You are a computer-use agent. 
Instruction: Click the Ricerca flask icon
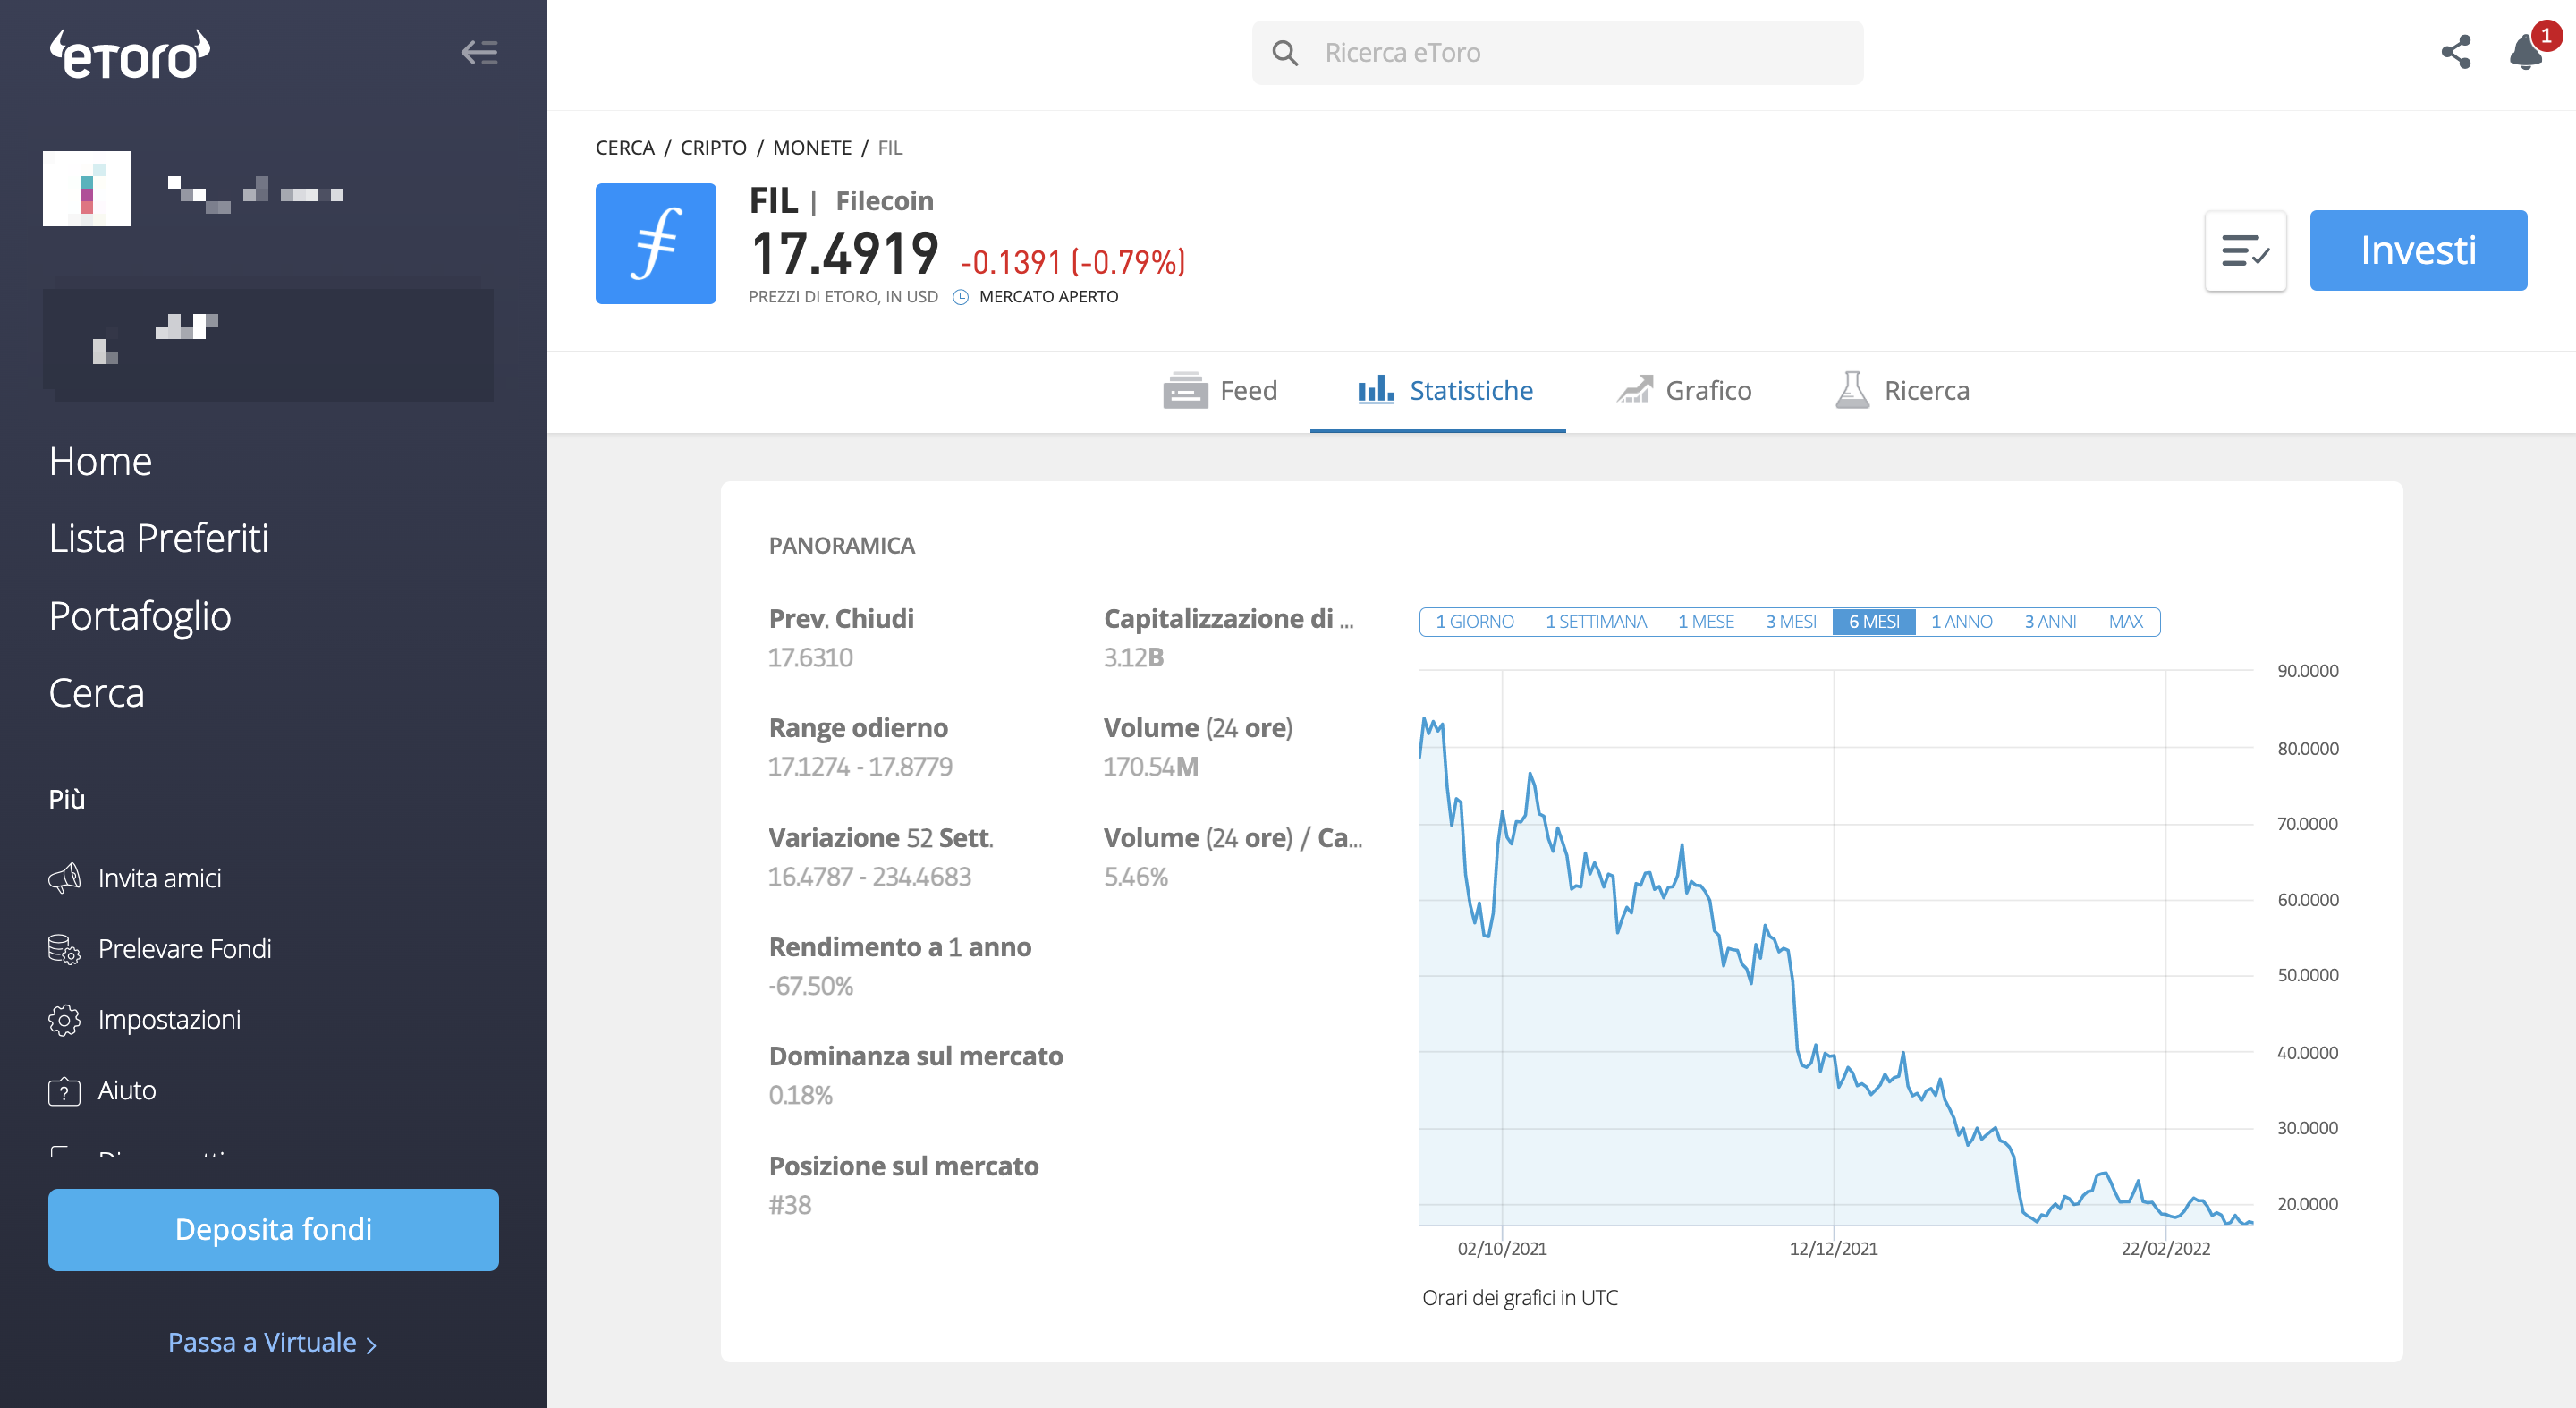(1852, 389)
